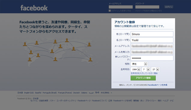191x110 pixels.
Task: Switch language to Deutsch
Action: tap(76, 93)
